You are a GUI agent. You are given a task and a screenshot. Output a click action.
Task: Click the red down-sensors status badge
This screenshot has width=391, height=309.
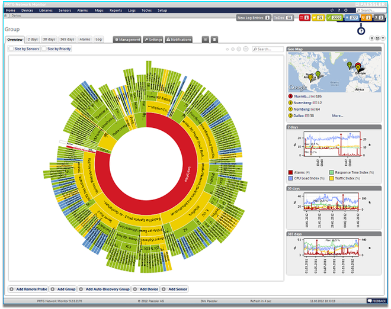click(x=304, y=18)
